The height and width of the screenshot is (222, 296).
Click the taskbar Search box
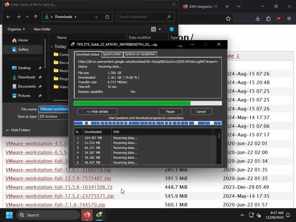click(48, 215)
